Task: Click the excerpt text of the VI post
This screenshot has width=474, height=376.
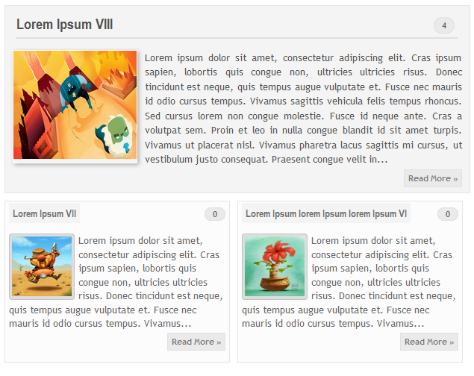Action: [x=350, y=282]
